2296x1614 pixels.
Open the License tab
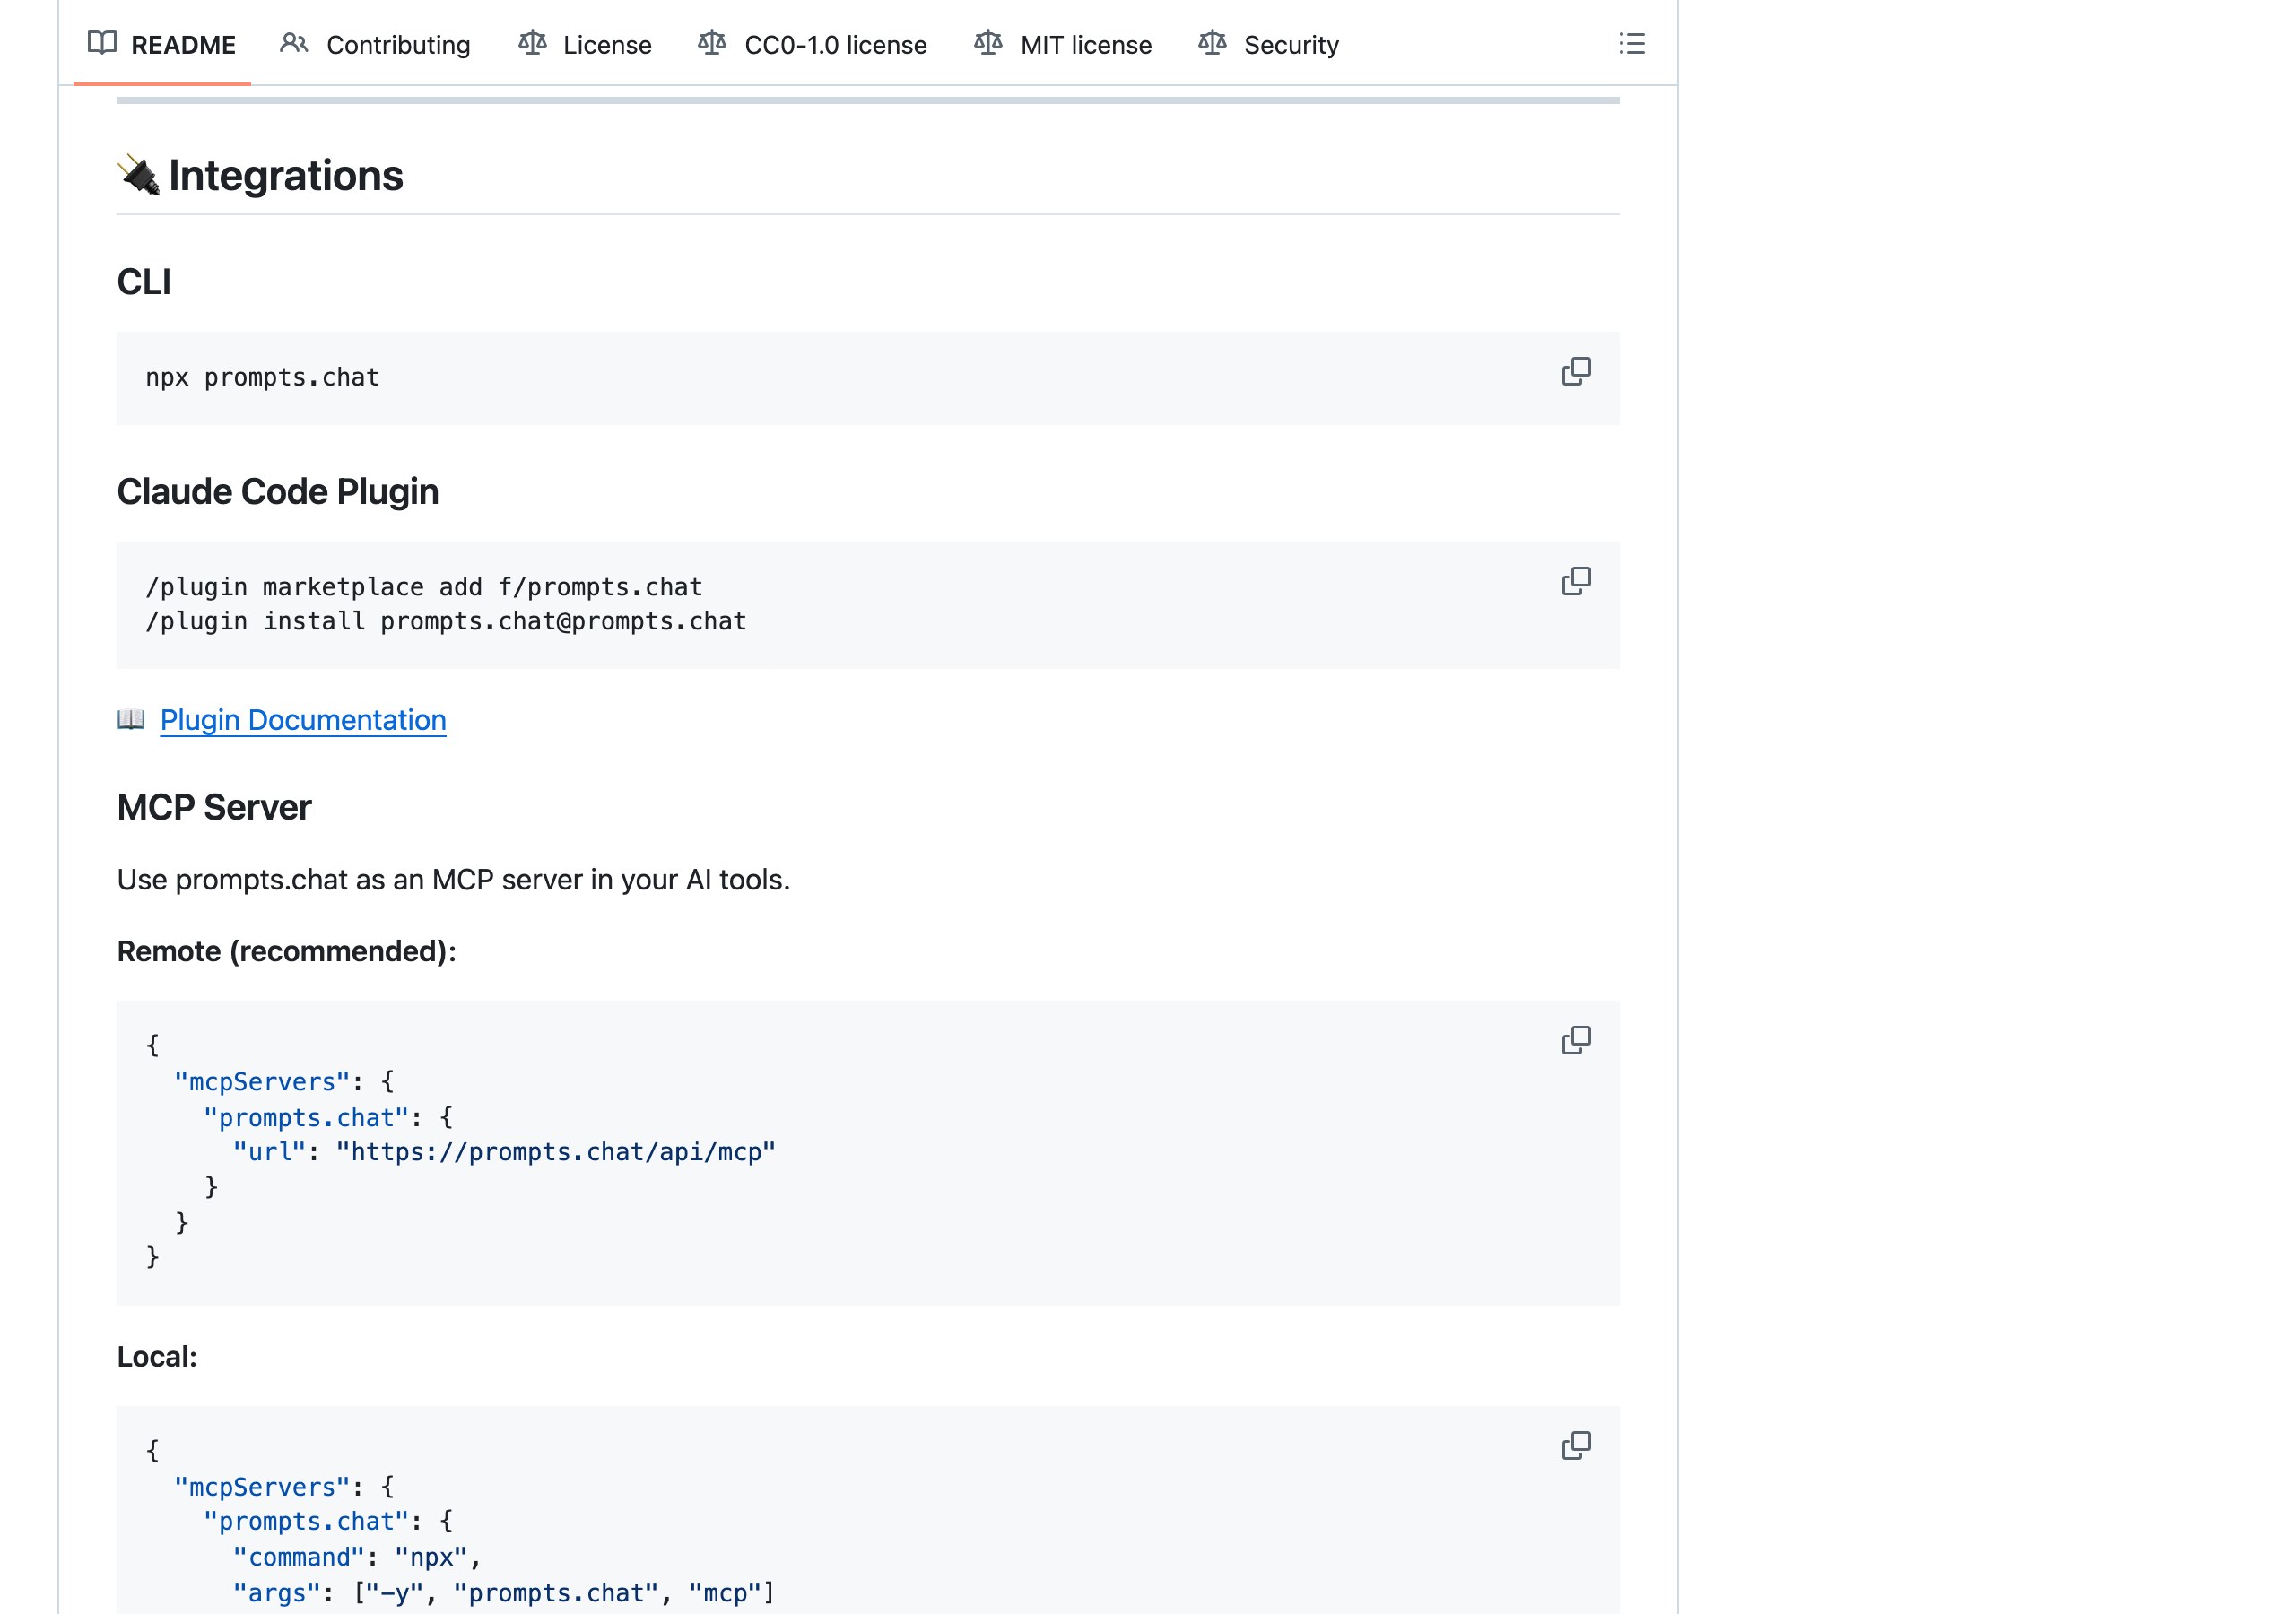point(585,44)
